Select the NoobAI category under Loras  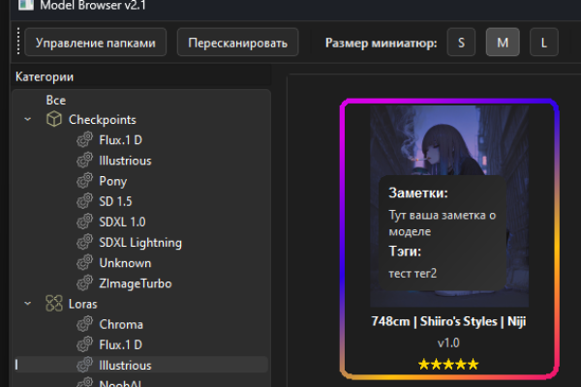pos(120,383)
